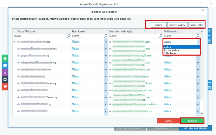This screenshot has height=135, width=216.
Task: Open the video camera sidebar icon
Action: 5,65
